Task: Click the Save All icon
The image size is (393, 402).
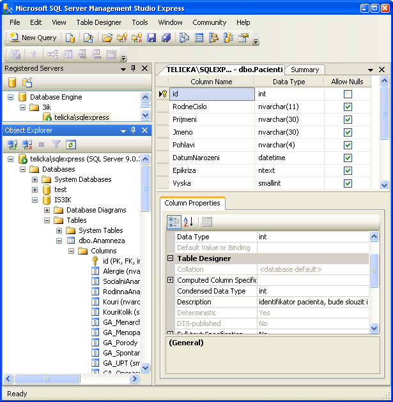Action: (166, 38)
